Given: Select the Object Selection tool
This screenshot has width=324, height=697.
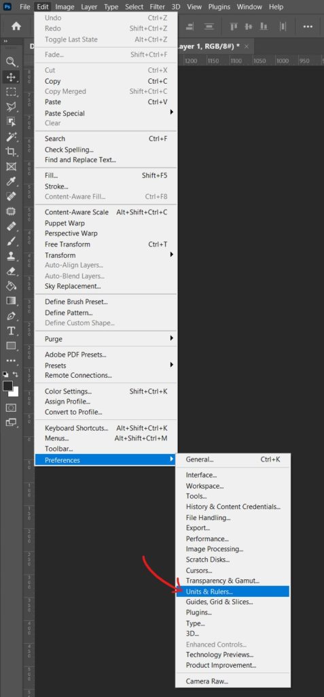Looking at the screenshot, I should (x=11, y=121).
